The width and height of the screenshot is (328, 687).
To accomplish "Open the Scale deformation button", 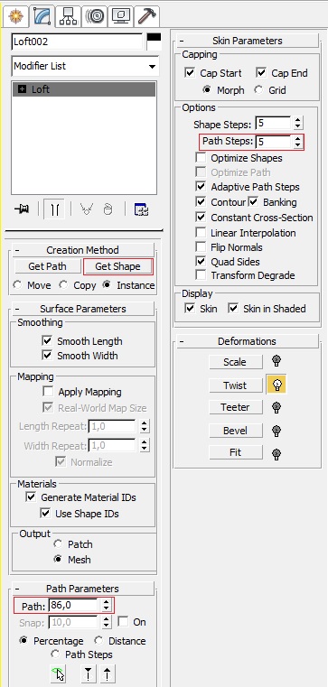I will click(236, 362).
